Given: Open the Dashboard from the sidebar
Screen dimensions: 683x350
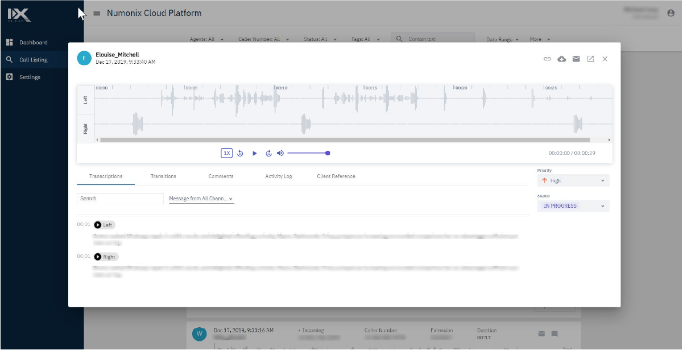Looking at the screenshot, I should pos(32,42).
